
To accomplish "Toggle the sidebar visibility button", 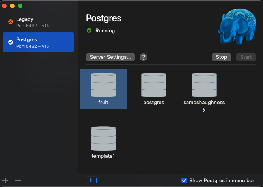I will point(93,180).
